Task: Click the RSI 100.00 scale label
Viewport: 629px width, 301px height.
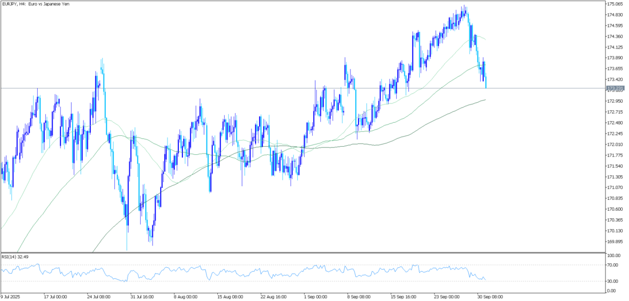Action: [615, 256]
